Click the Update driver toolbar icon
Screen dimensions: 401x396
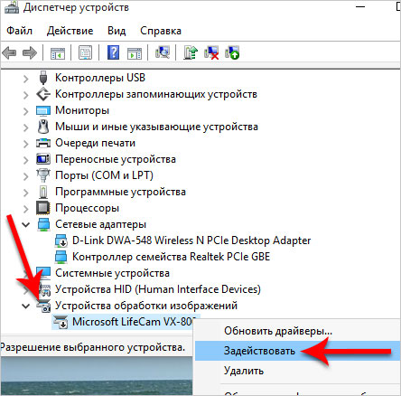191,52
